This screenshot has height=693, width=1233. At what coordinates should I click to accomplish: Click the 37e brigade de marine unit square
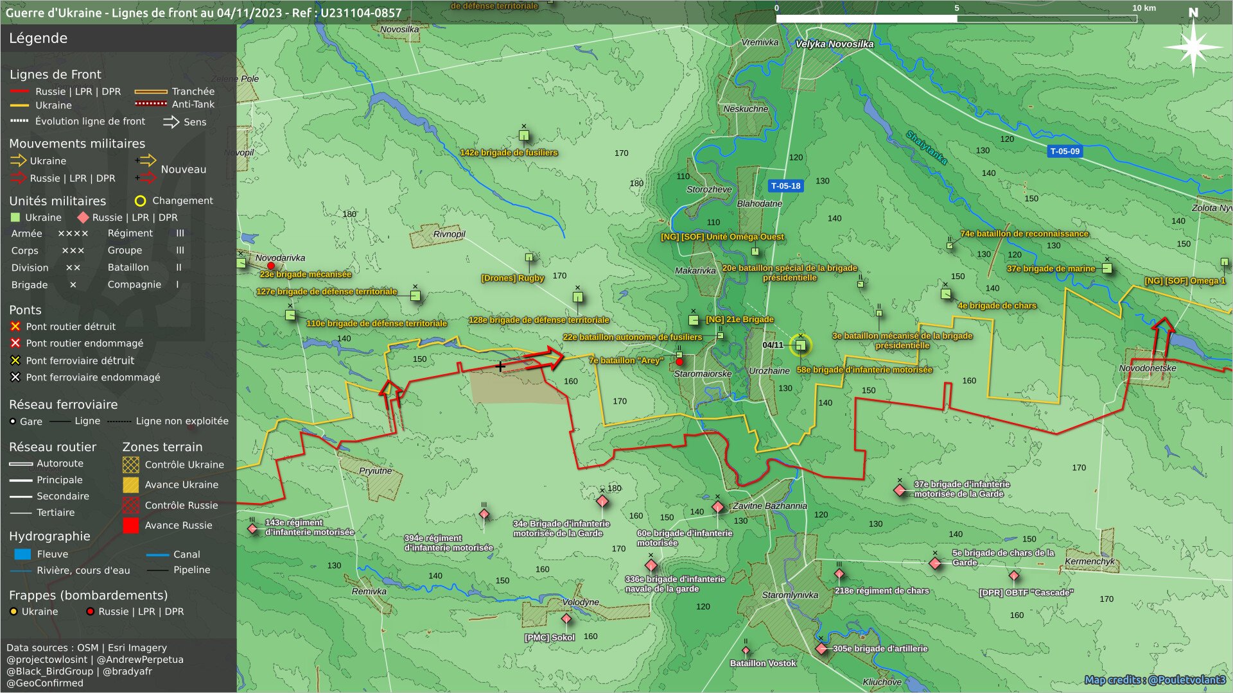1107,268
